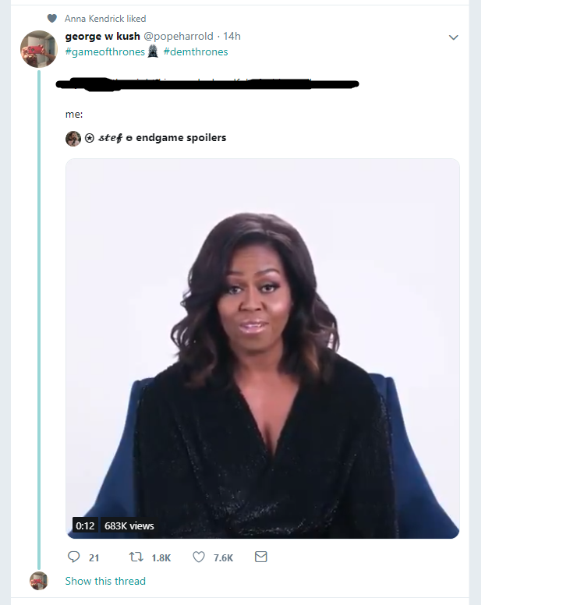Click the heart beside "Anna Kendrick liked"
Image resolution: width=570 pixels, height=605 pixels.
tap(52, 18)
